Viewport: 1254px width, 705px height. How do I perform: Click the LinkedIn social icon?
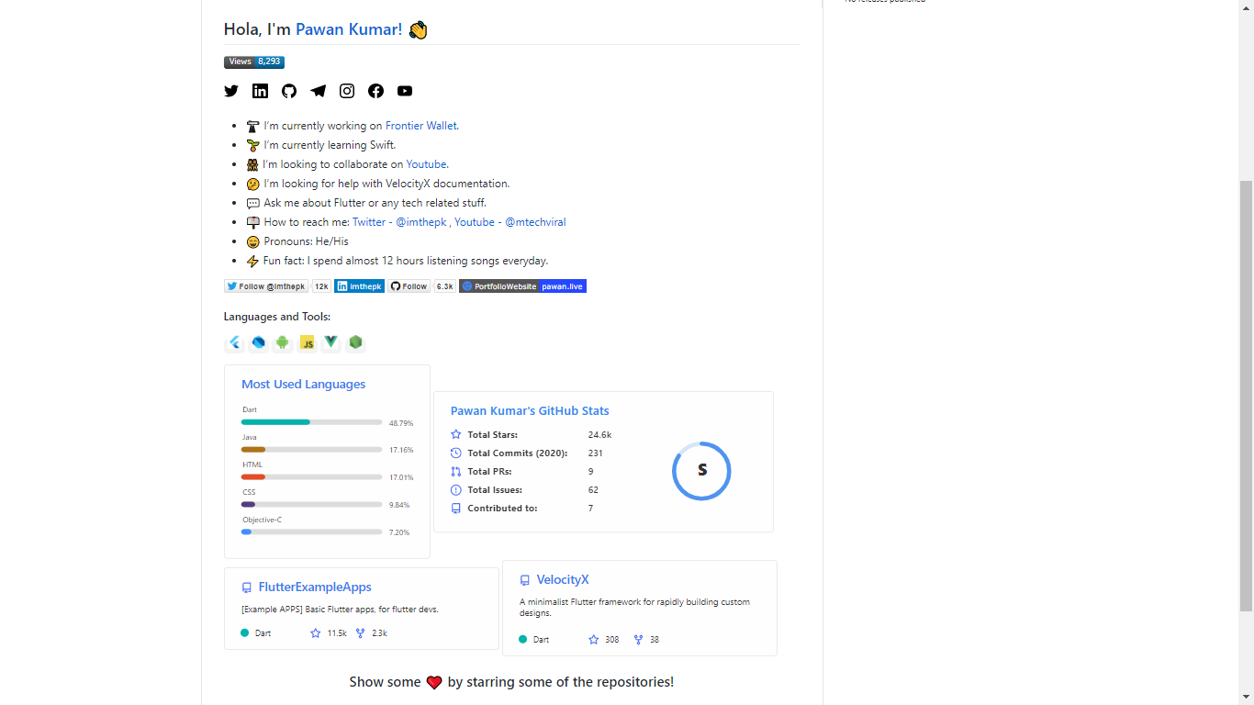coord(261,91)
